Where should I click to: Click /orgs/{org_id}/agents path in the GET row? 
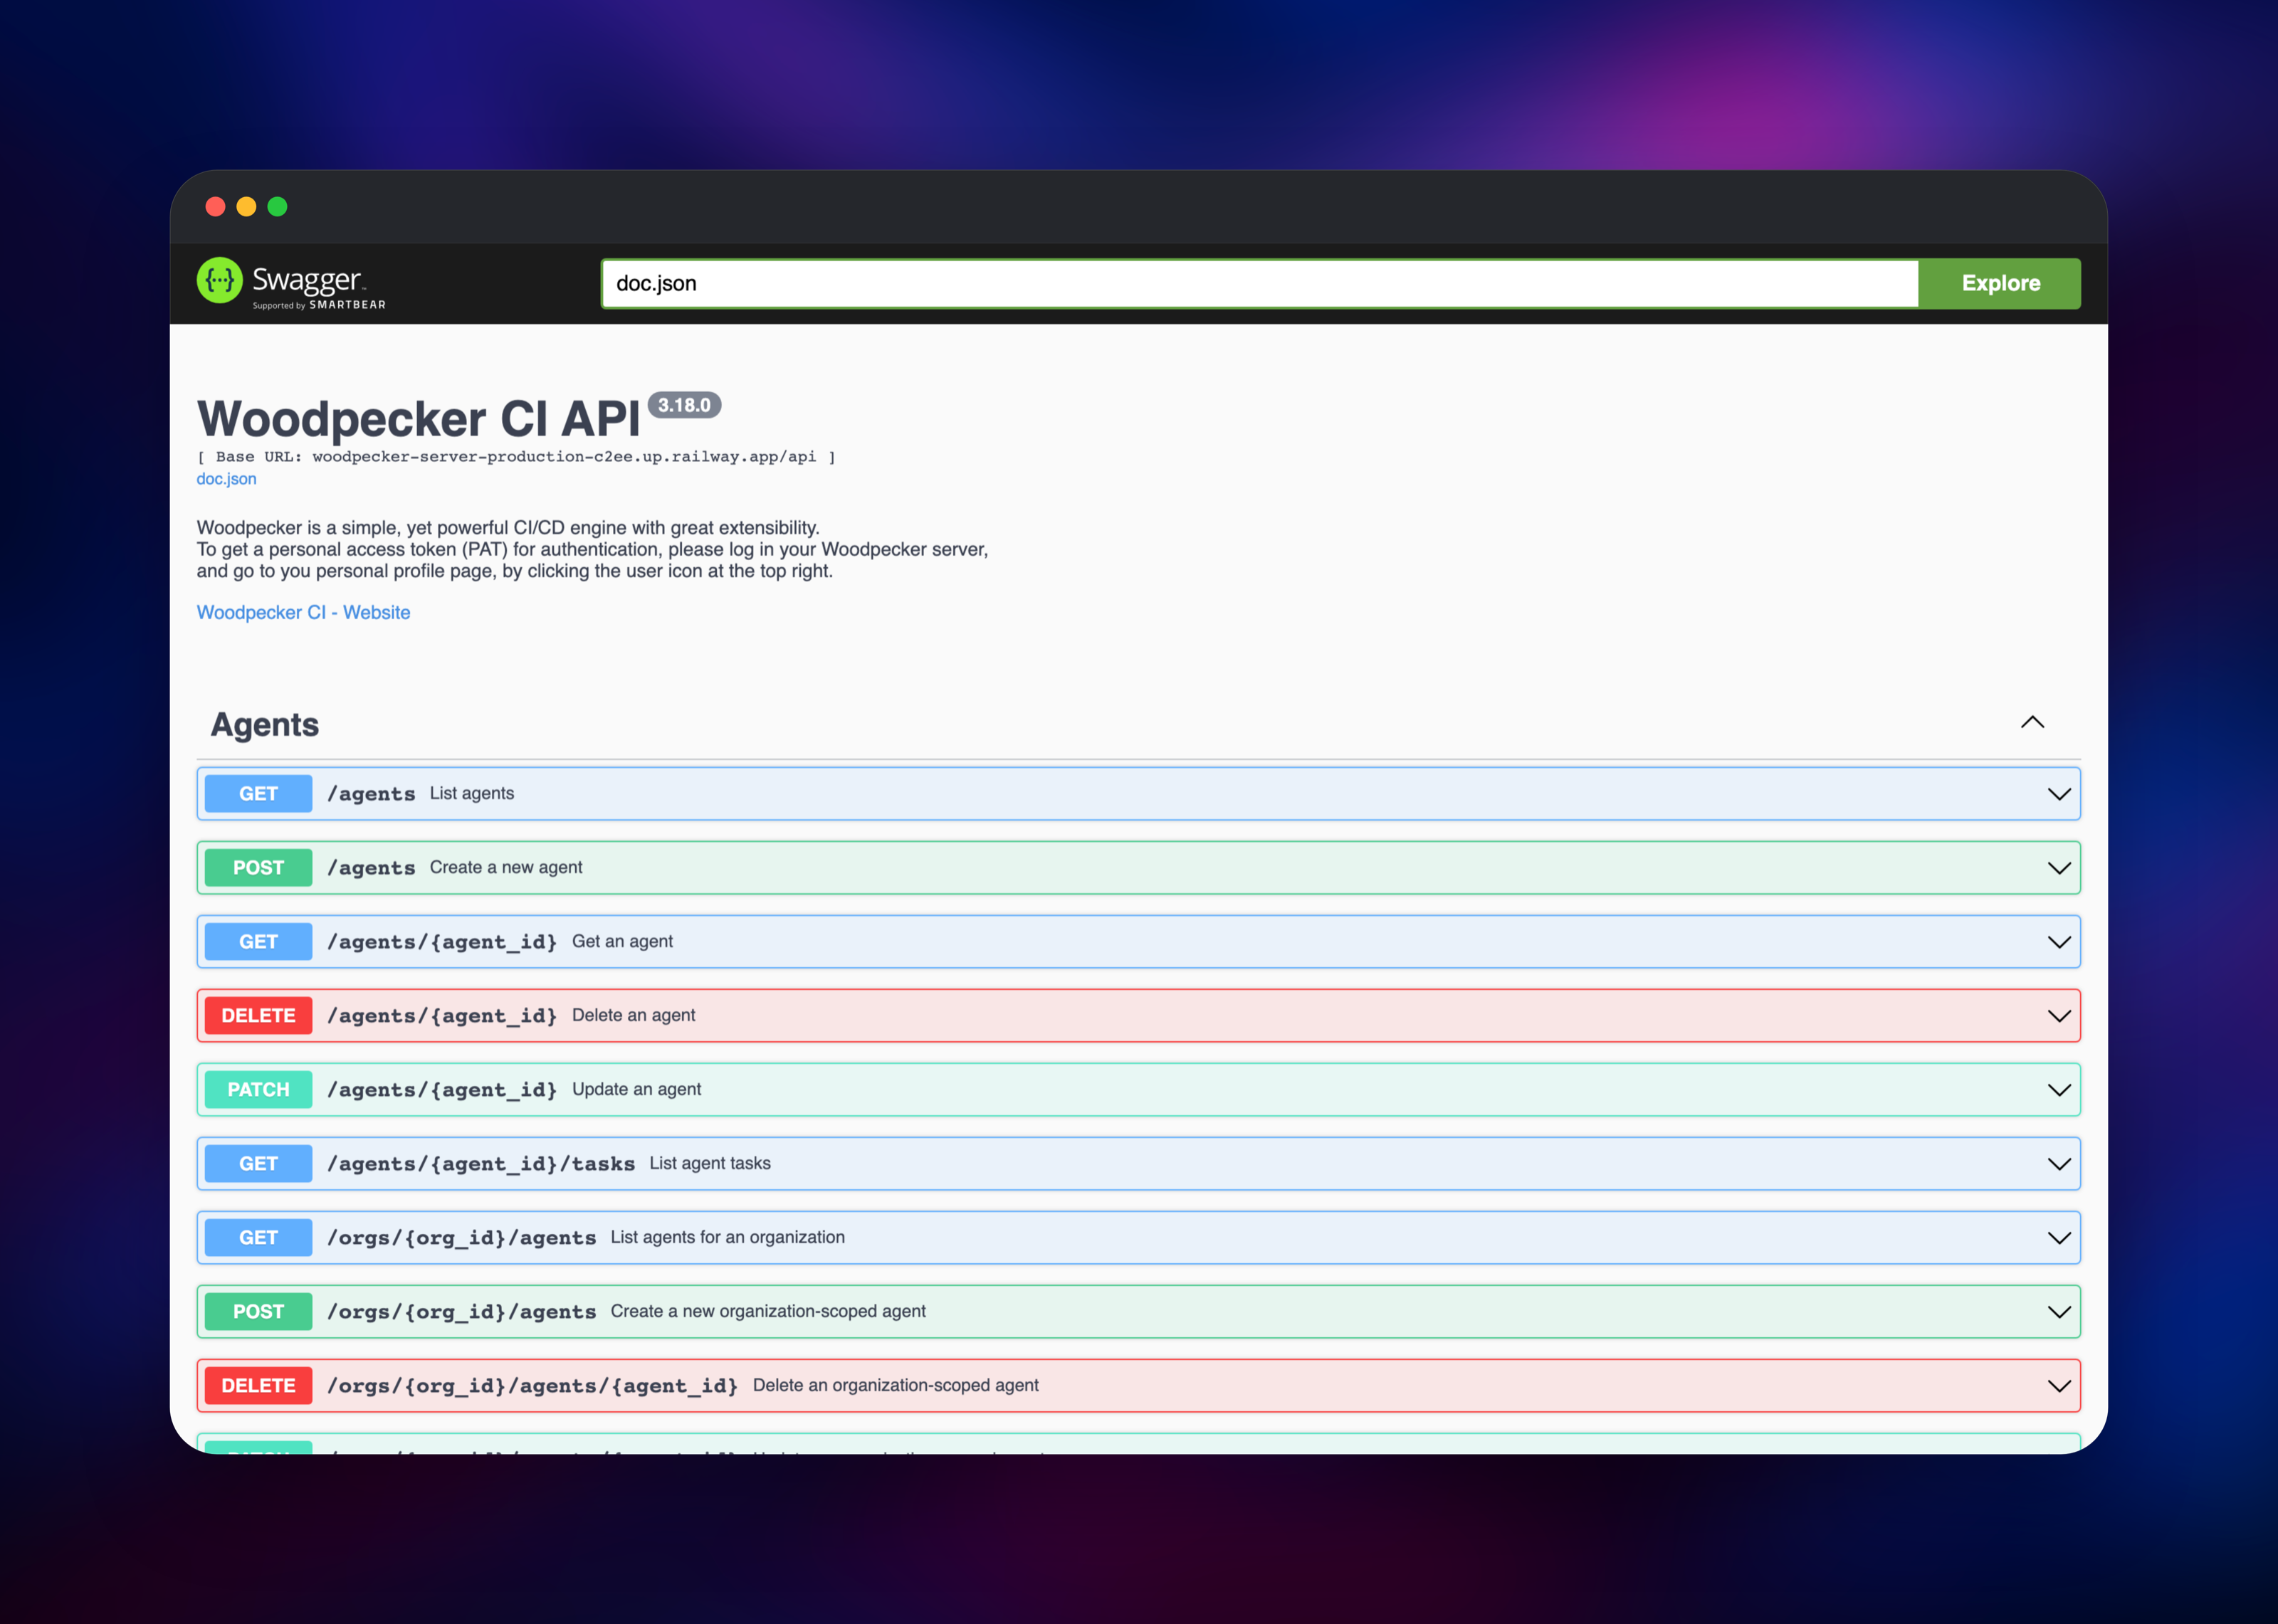pos(462,1238)
